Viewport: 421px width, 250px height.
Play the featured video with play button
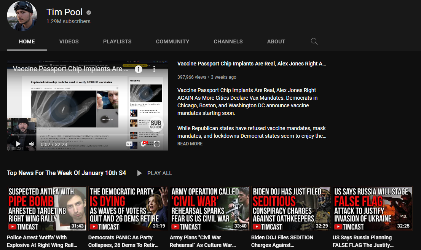[18, 144]
